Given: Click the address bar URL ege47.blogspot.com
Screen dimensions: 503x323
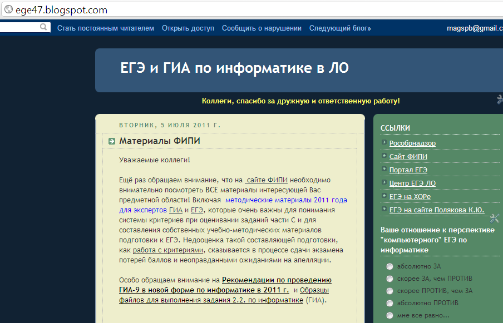Looking at the screenshot, I should pos(61,10).
